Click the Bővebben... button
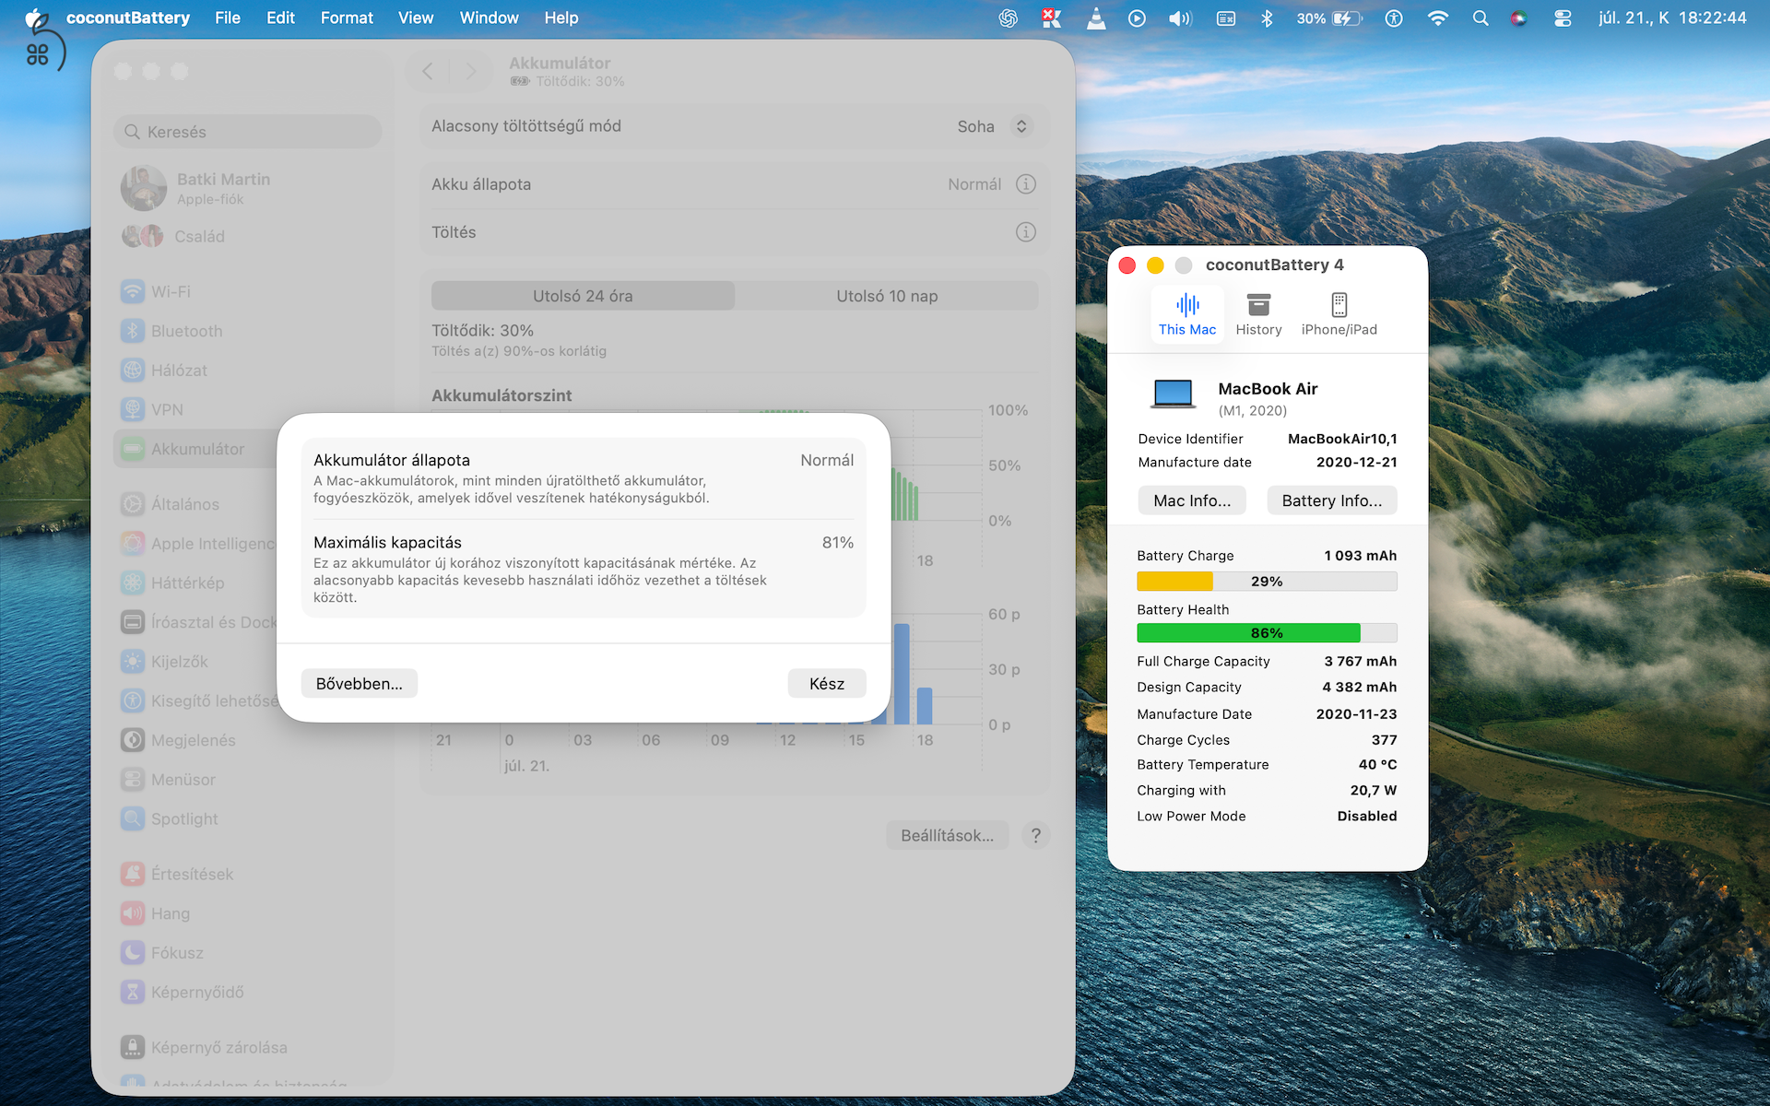Image resolution: width=1770 pixels, height=1106 pixels. point(360,683)
